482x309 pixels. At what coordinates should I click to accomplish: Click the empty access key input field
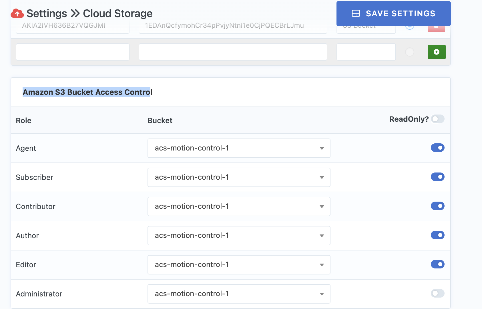pyautogui.click(x=73, y=52)
